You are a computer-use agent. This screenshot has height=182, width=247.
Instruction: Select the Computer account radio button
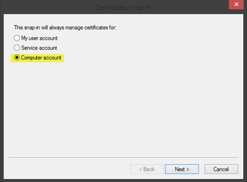pyautogui.click(x=17, y=58)
